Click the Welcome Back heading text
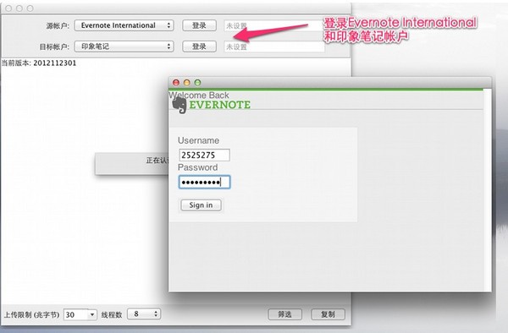508x333 pixels. (x=199, y=95)
